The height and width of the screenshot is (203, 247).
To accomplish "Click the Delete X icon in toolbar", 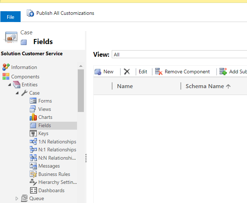I will click(127, 72).
